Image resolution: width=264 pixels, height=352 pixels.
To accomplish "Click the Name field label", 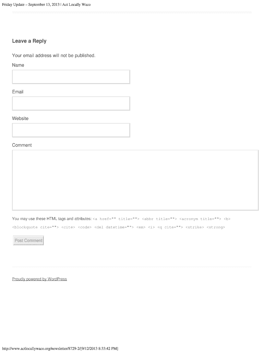I will tap(18, 65).
